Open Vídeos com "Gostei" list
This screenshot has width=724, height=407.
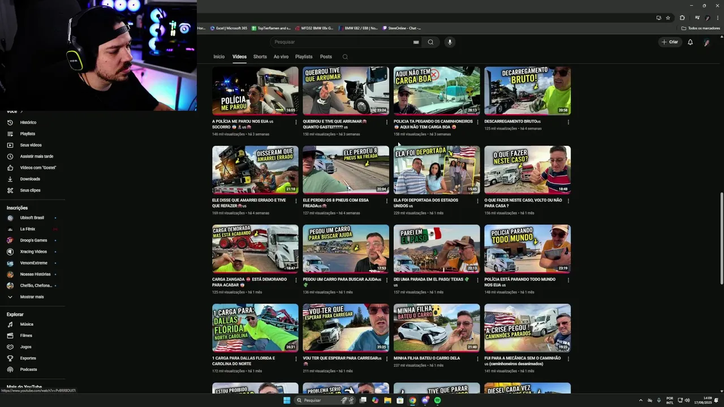(38, 168)
